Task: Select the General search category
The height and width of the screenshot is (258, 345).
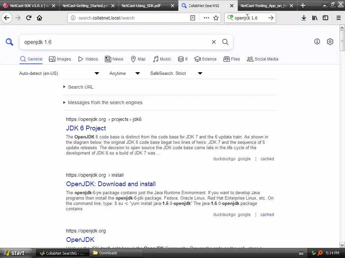Action: 31,59
